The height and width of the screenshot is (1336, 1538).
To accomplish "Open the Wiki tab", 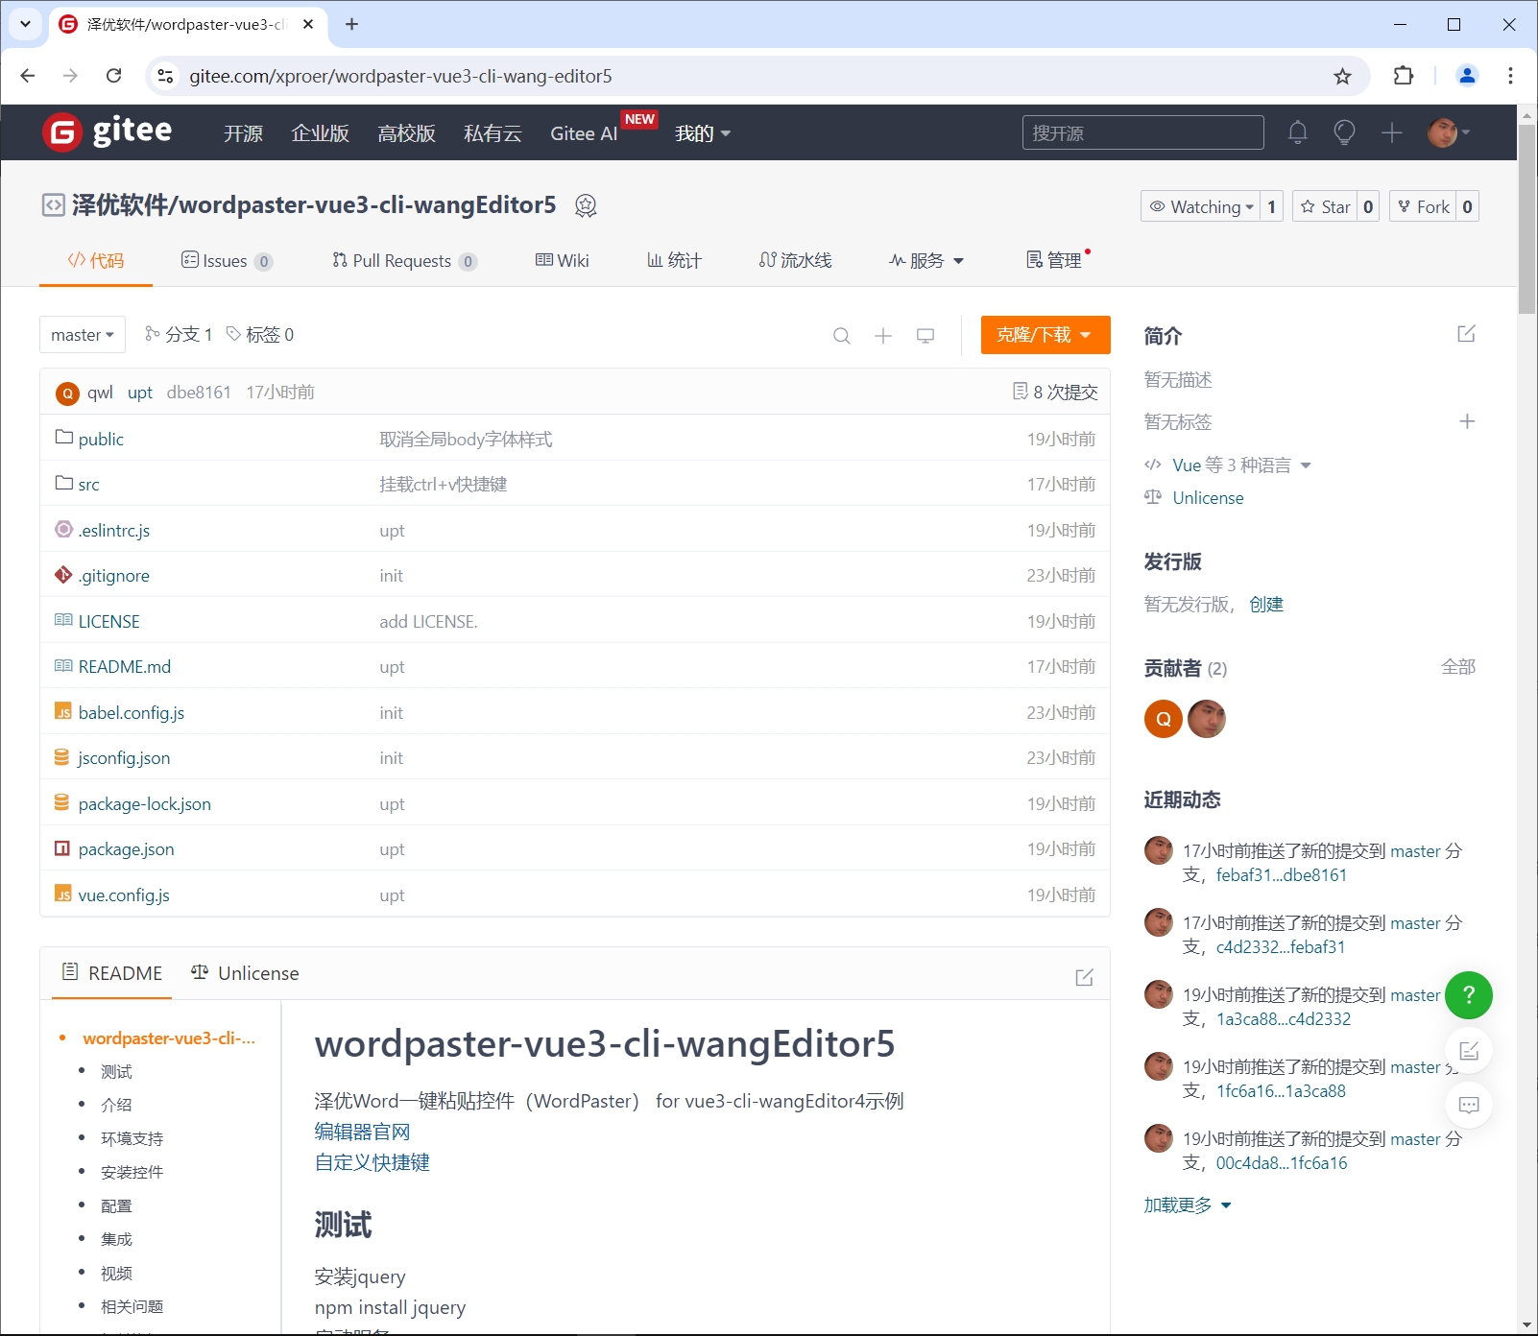I will (562, 260).
